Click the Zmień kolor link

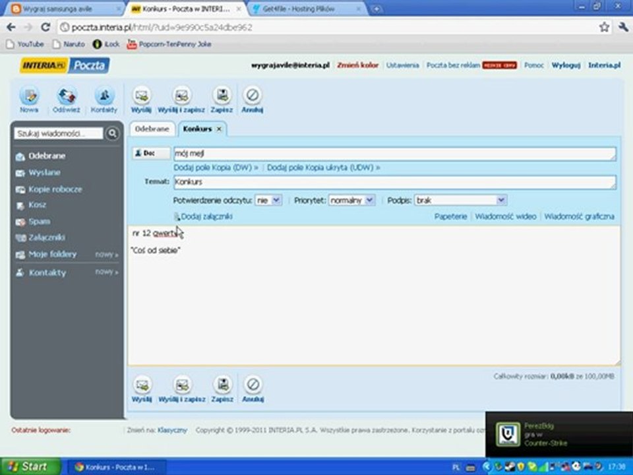(x=357, y=65)
